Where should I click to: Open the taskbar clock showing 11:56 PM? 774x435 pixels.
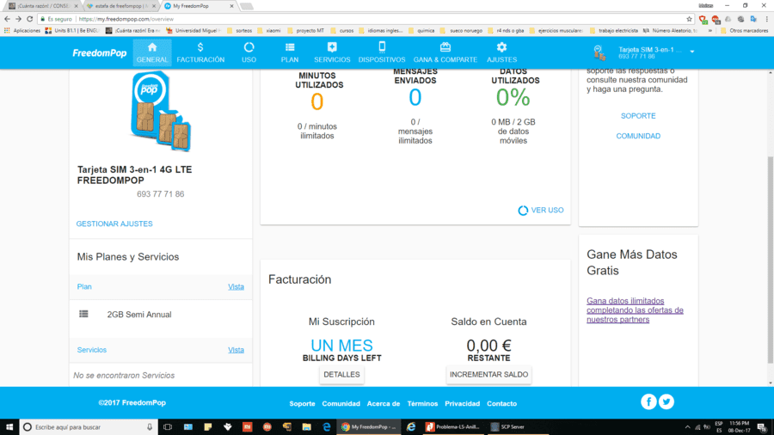(739, 427)
